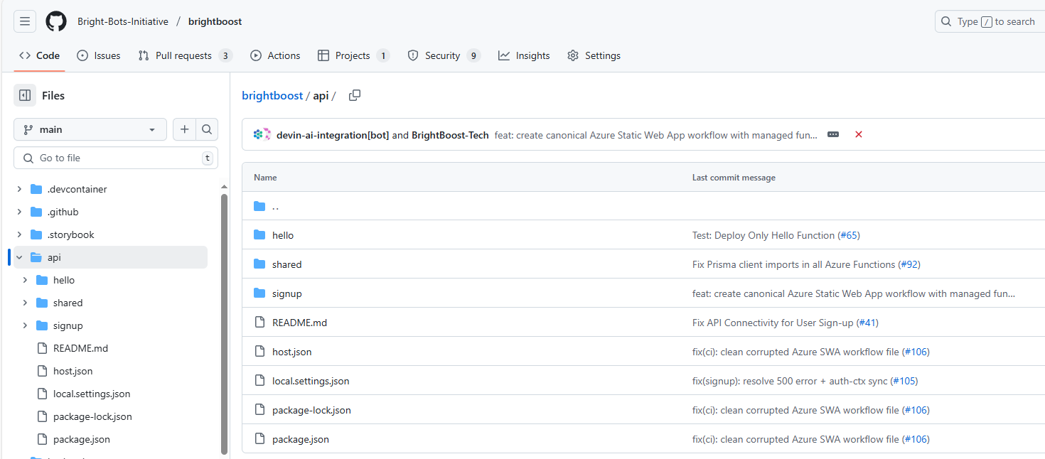This screenshot has width=1045, height=459.
Task: Click BrightBoost-Tech author link
Action: click(x=450, y=135)
